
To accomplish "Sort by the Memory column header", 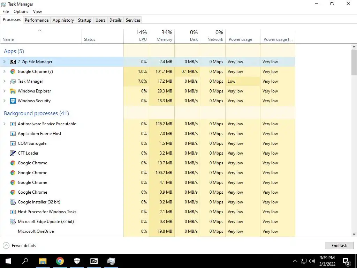I will click(x=162, y=36).
